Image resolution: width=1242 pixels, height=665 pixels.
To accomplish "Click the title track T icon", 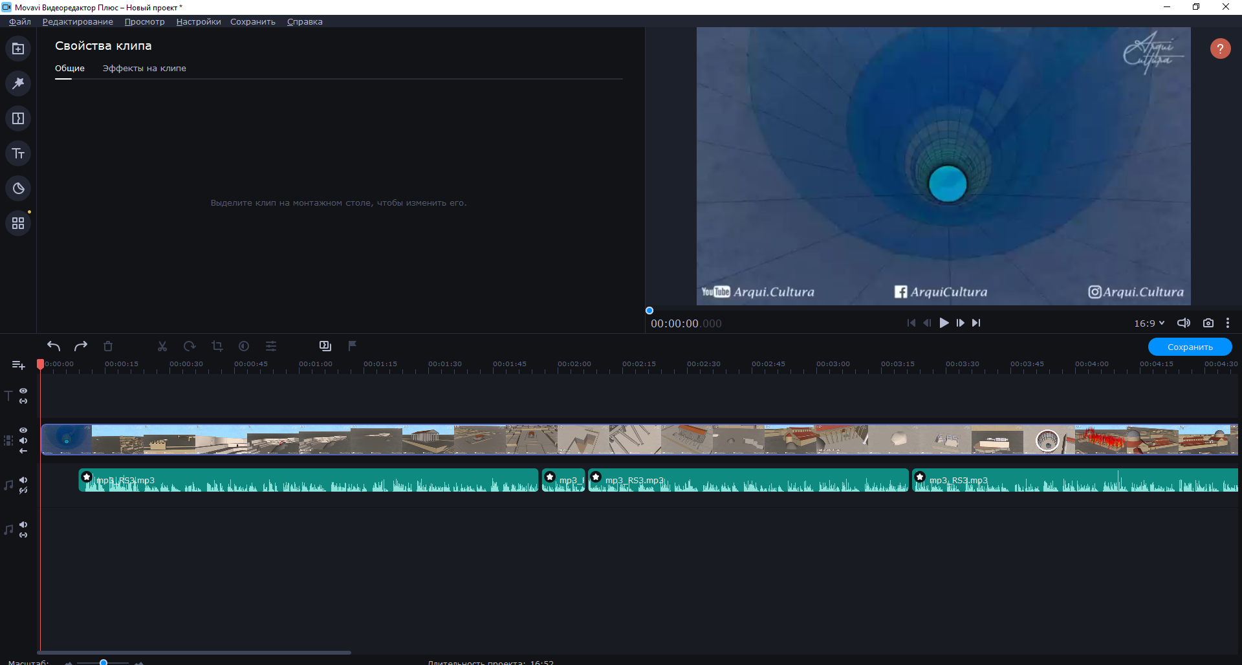I will coord(8,396).
